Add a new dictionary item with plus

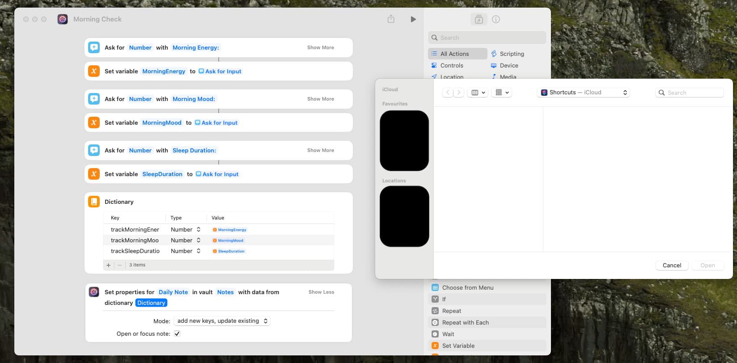108,265
